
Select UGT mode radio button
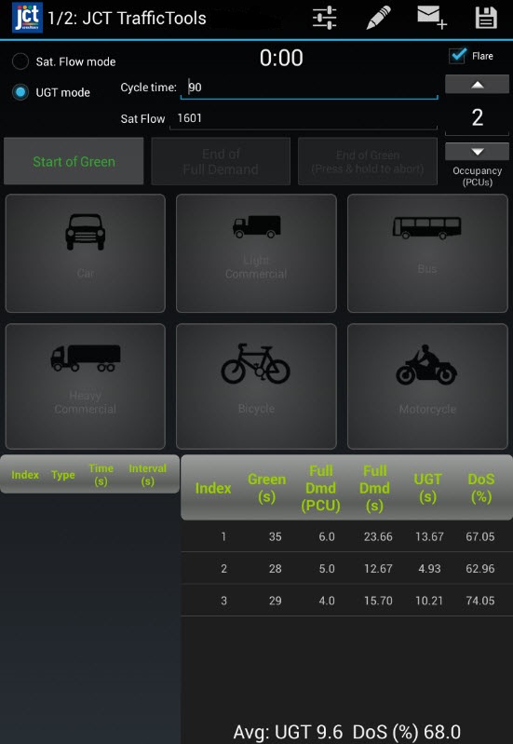[x=20, y=92]
